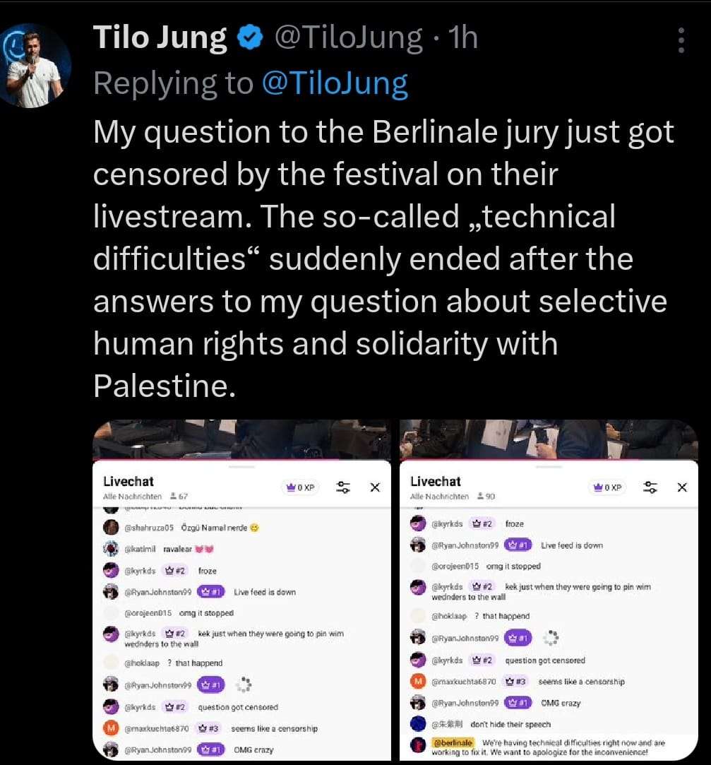
Task: Open the tweet's three-dot more menu
Action: pos(681,41)
